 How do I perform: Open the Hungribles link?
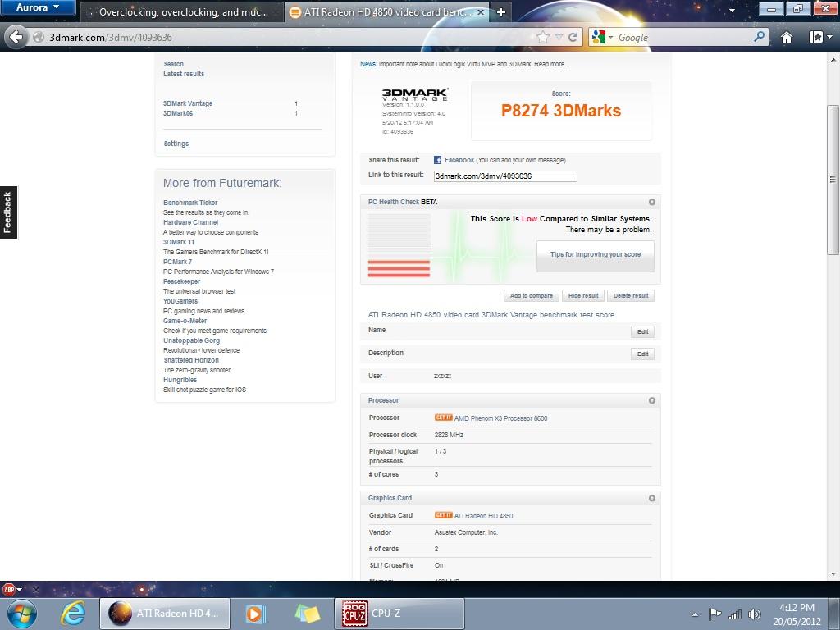(x=180, y=380)
